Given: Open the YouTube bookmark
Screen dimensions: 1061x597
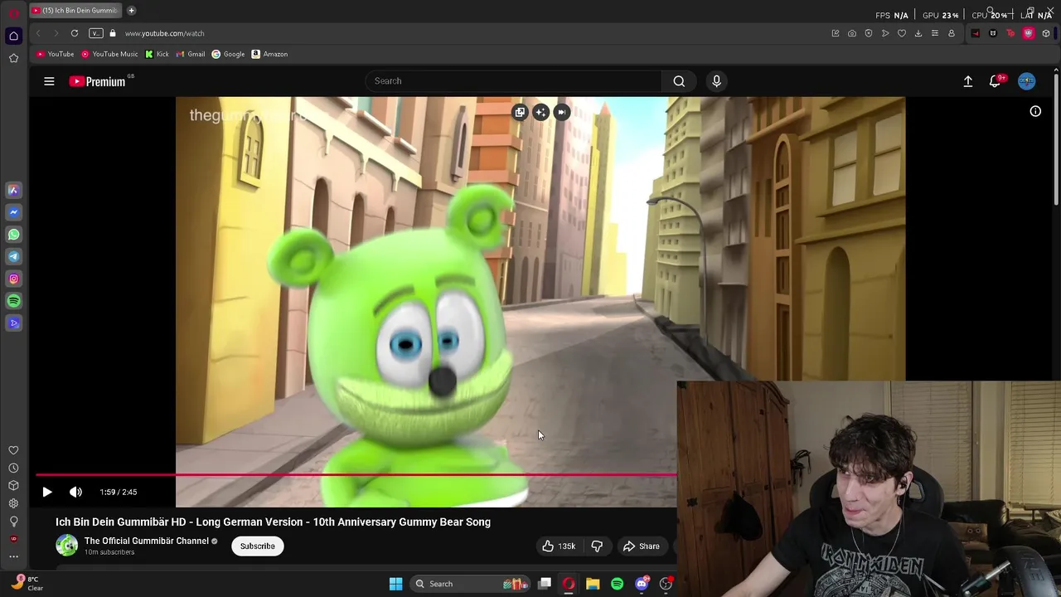Looking at the screenshot, I should (55, 54).
